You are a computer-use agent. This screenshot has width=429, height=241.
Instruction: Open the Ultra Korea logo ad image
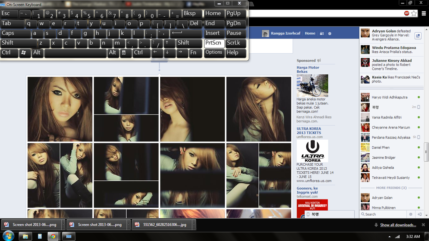312,151
